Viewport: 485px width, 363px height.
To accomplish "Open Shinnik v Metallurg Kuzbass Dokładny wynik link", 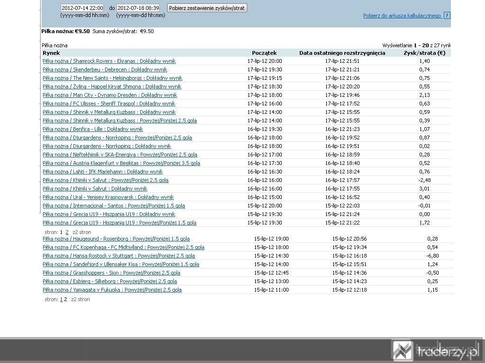I will pyautogui.click(x=109, y=112).
